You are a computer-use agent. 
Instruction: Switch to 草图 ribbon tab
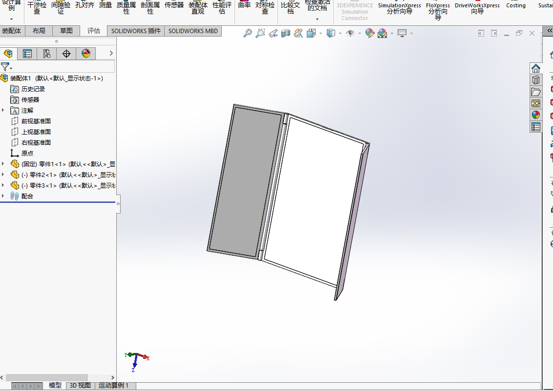point(66,31)
